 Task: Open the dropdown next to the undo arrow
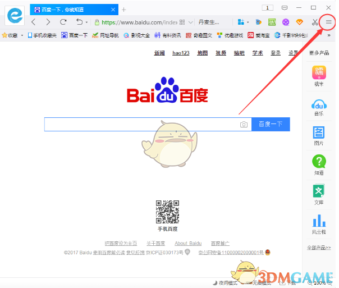click(x=86, y=22)
